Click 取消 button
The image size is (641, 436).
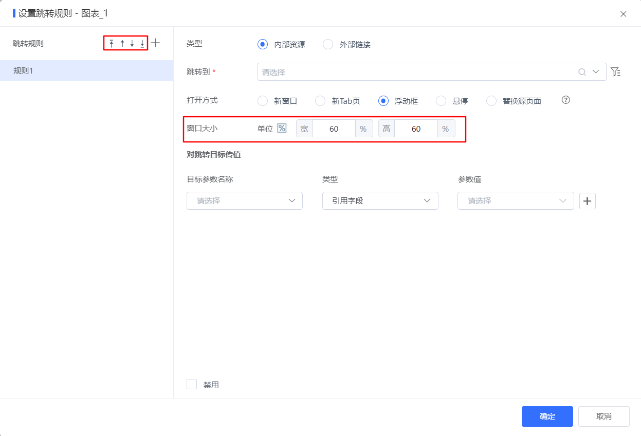pos(604,416)
